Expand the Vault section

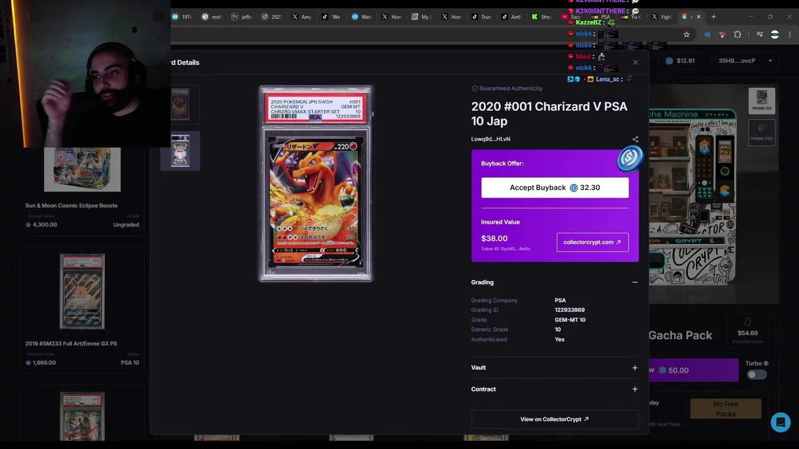click(x=635, y=368)
